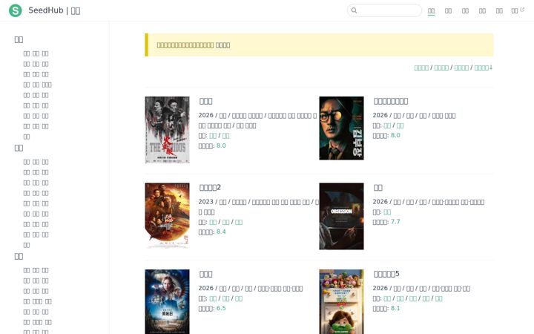This screenshot has width=534, height=334.
Task: Click the SeedHub site title text
Action: [x=54, y=10]
